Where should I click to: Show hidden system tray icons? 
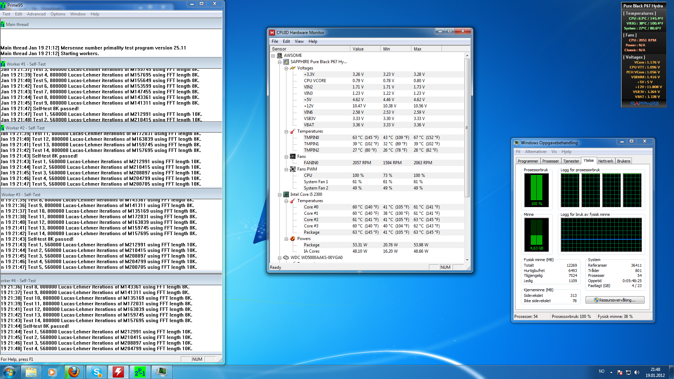point(611,372)
